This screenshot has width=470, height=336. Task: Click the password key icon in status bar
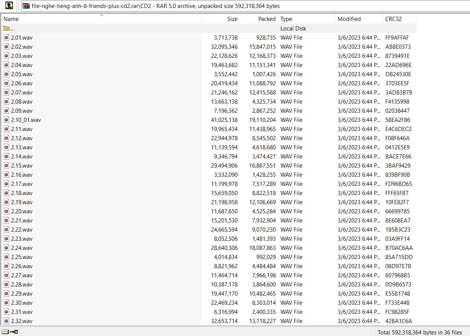[x=15, y=332]
